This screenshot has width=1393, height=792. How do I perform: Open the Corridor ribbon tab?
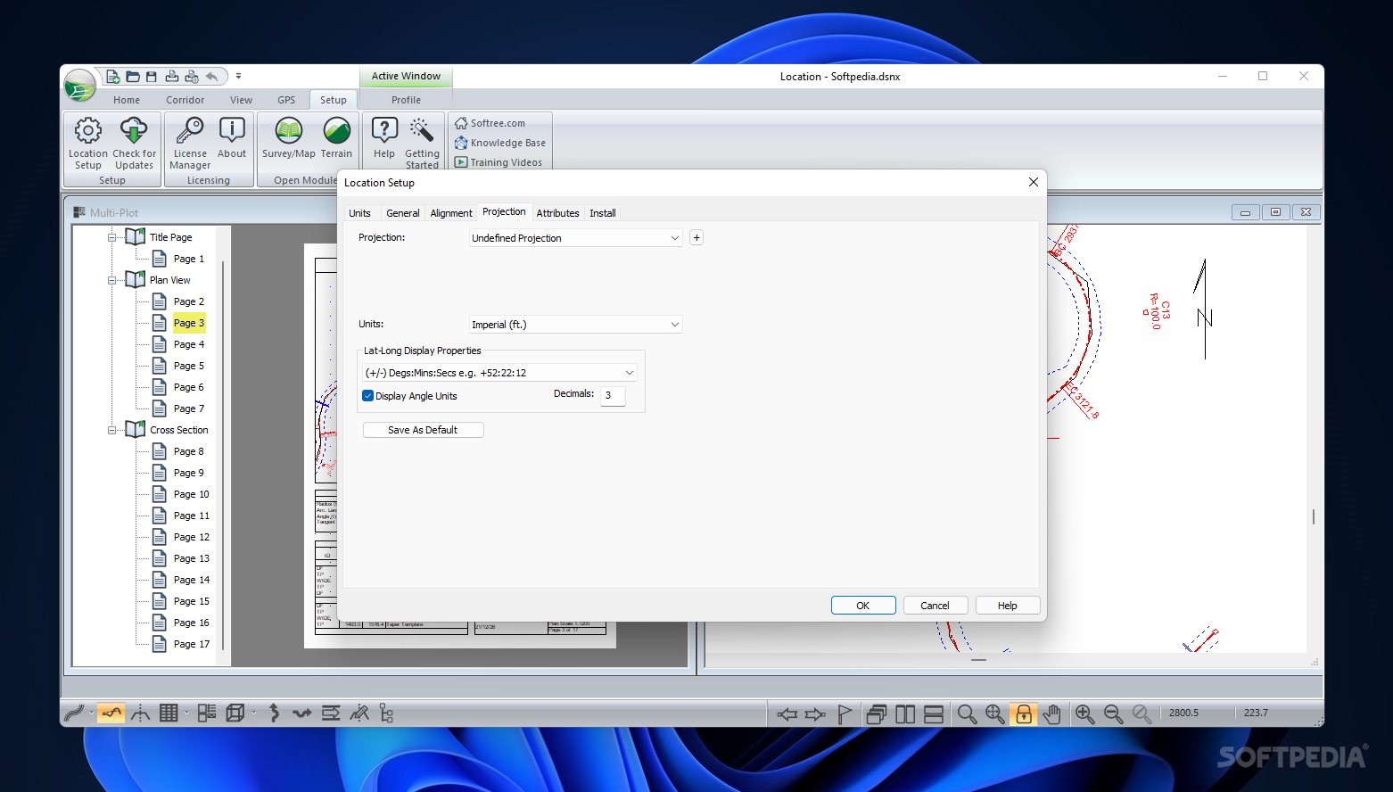(185, 100)
